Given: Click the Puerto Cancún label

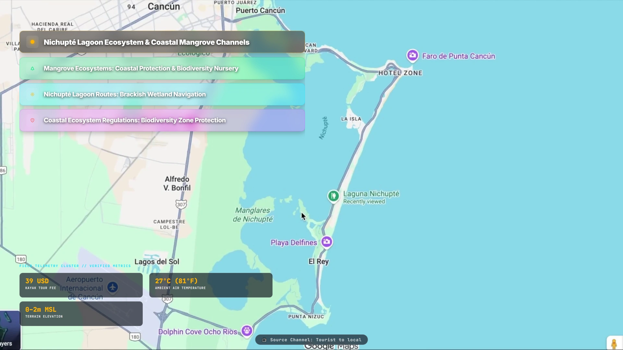Looking at the screenshot, I should click(260, 10).
